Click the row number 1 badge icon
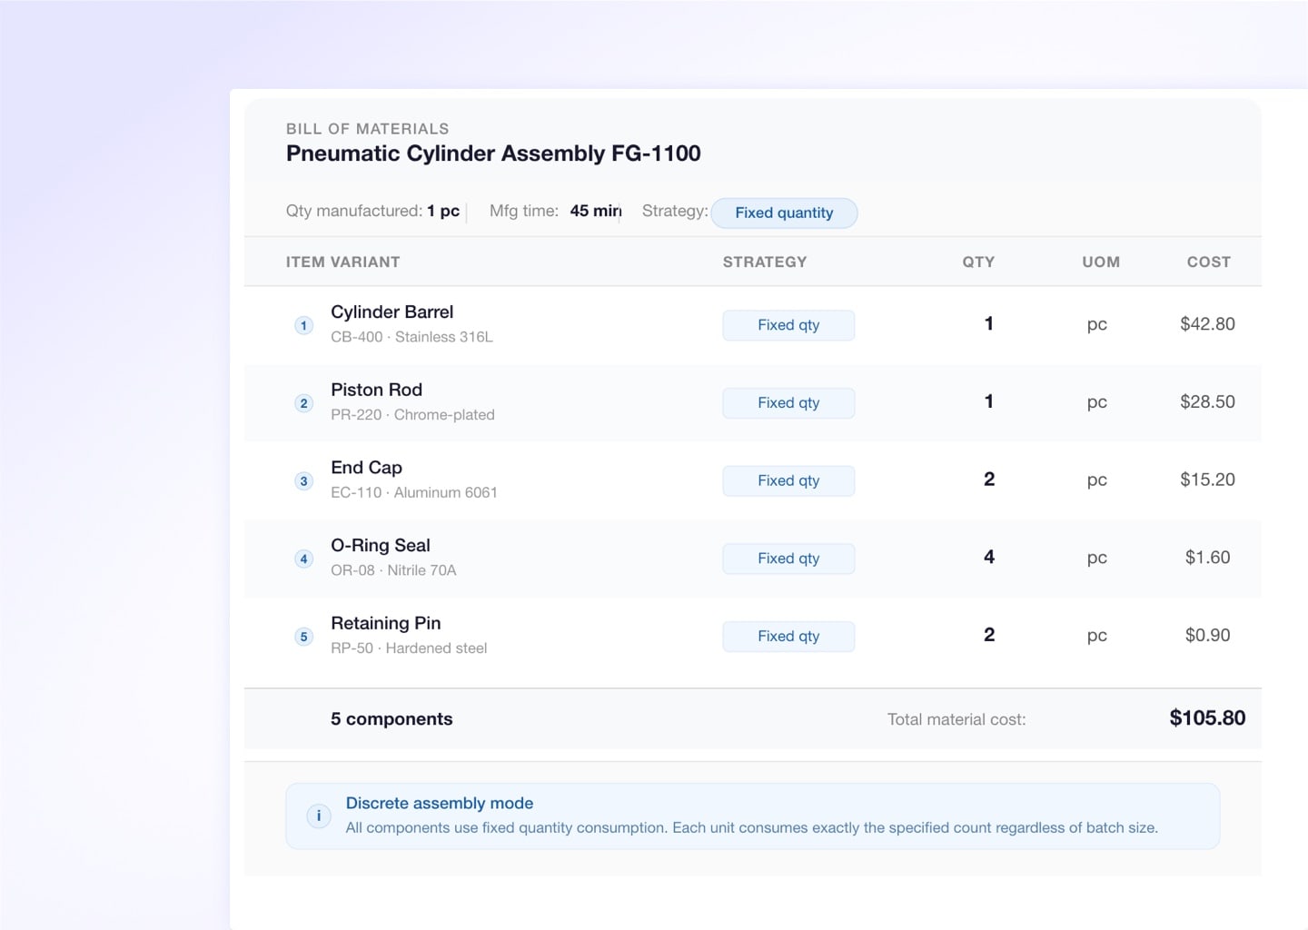The image size is (1308, 930). pyautogui.click(x=304, y=325)
